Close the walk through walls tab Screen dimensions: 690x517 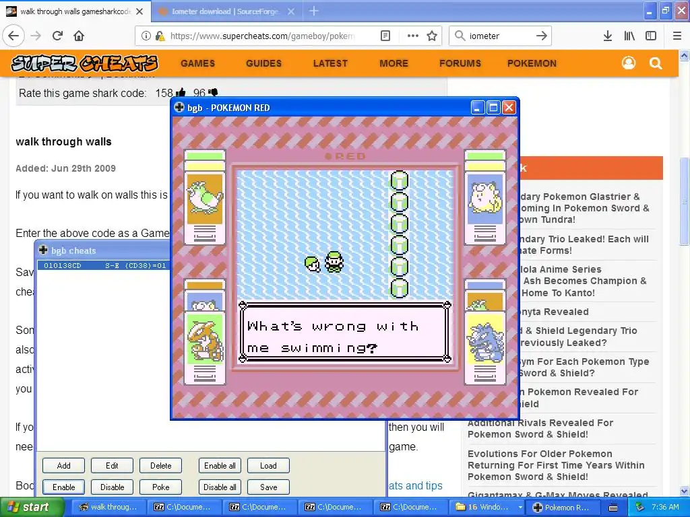139,11
